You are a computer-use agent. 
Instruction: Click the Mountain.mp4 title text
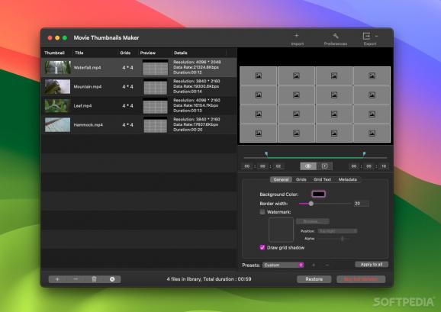88,86
